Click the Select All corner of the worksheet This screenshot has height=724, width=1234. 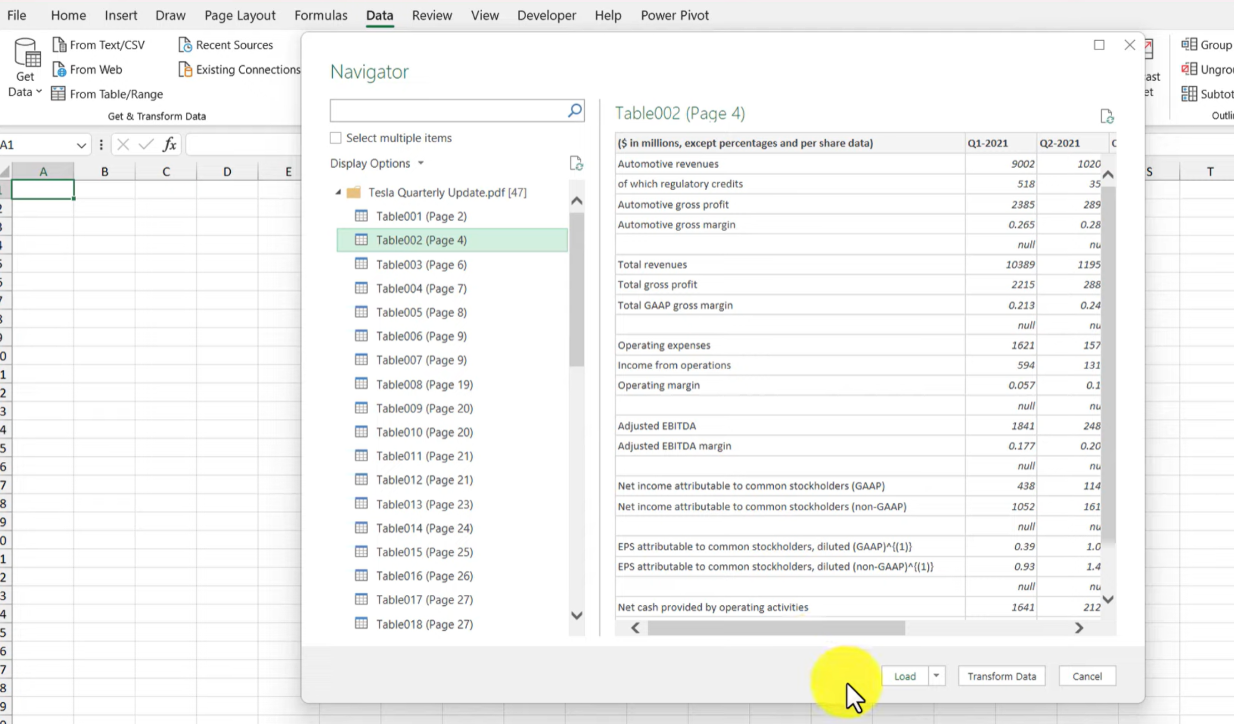pos(5,171)
